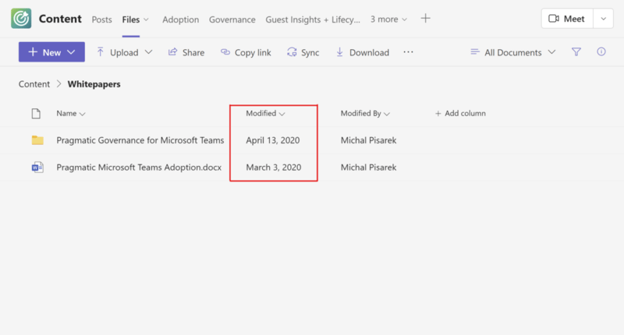Switch to the Adoption tab
This screenshot has height=335, width=624.
coord(181,20)
